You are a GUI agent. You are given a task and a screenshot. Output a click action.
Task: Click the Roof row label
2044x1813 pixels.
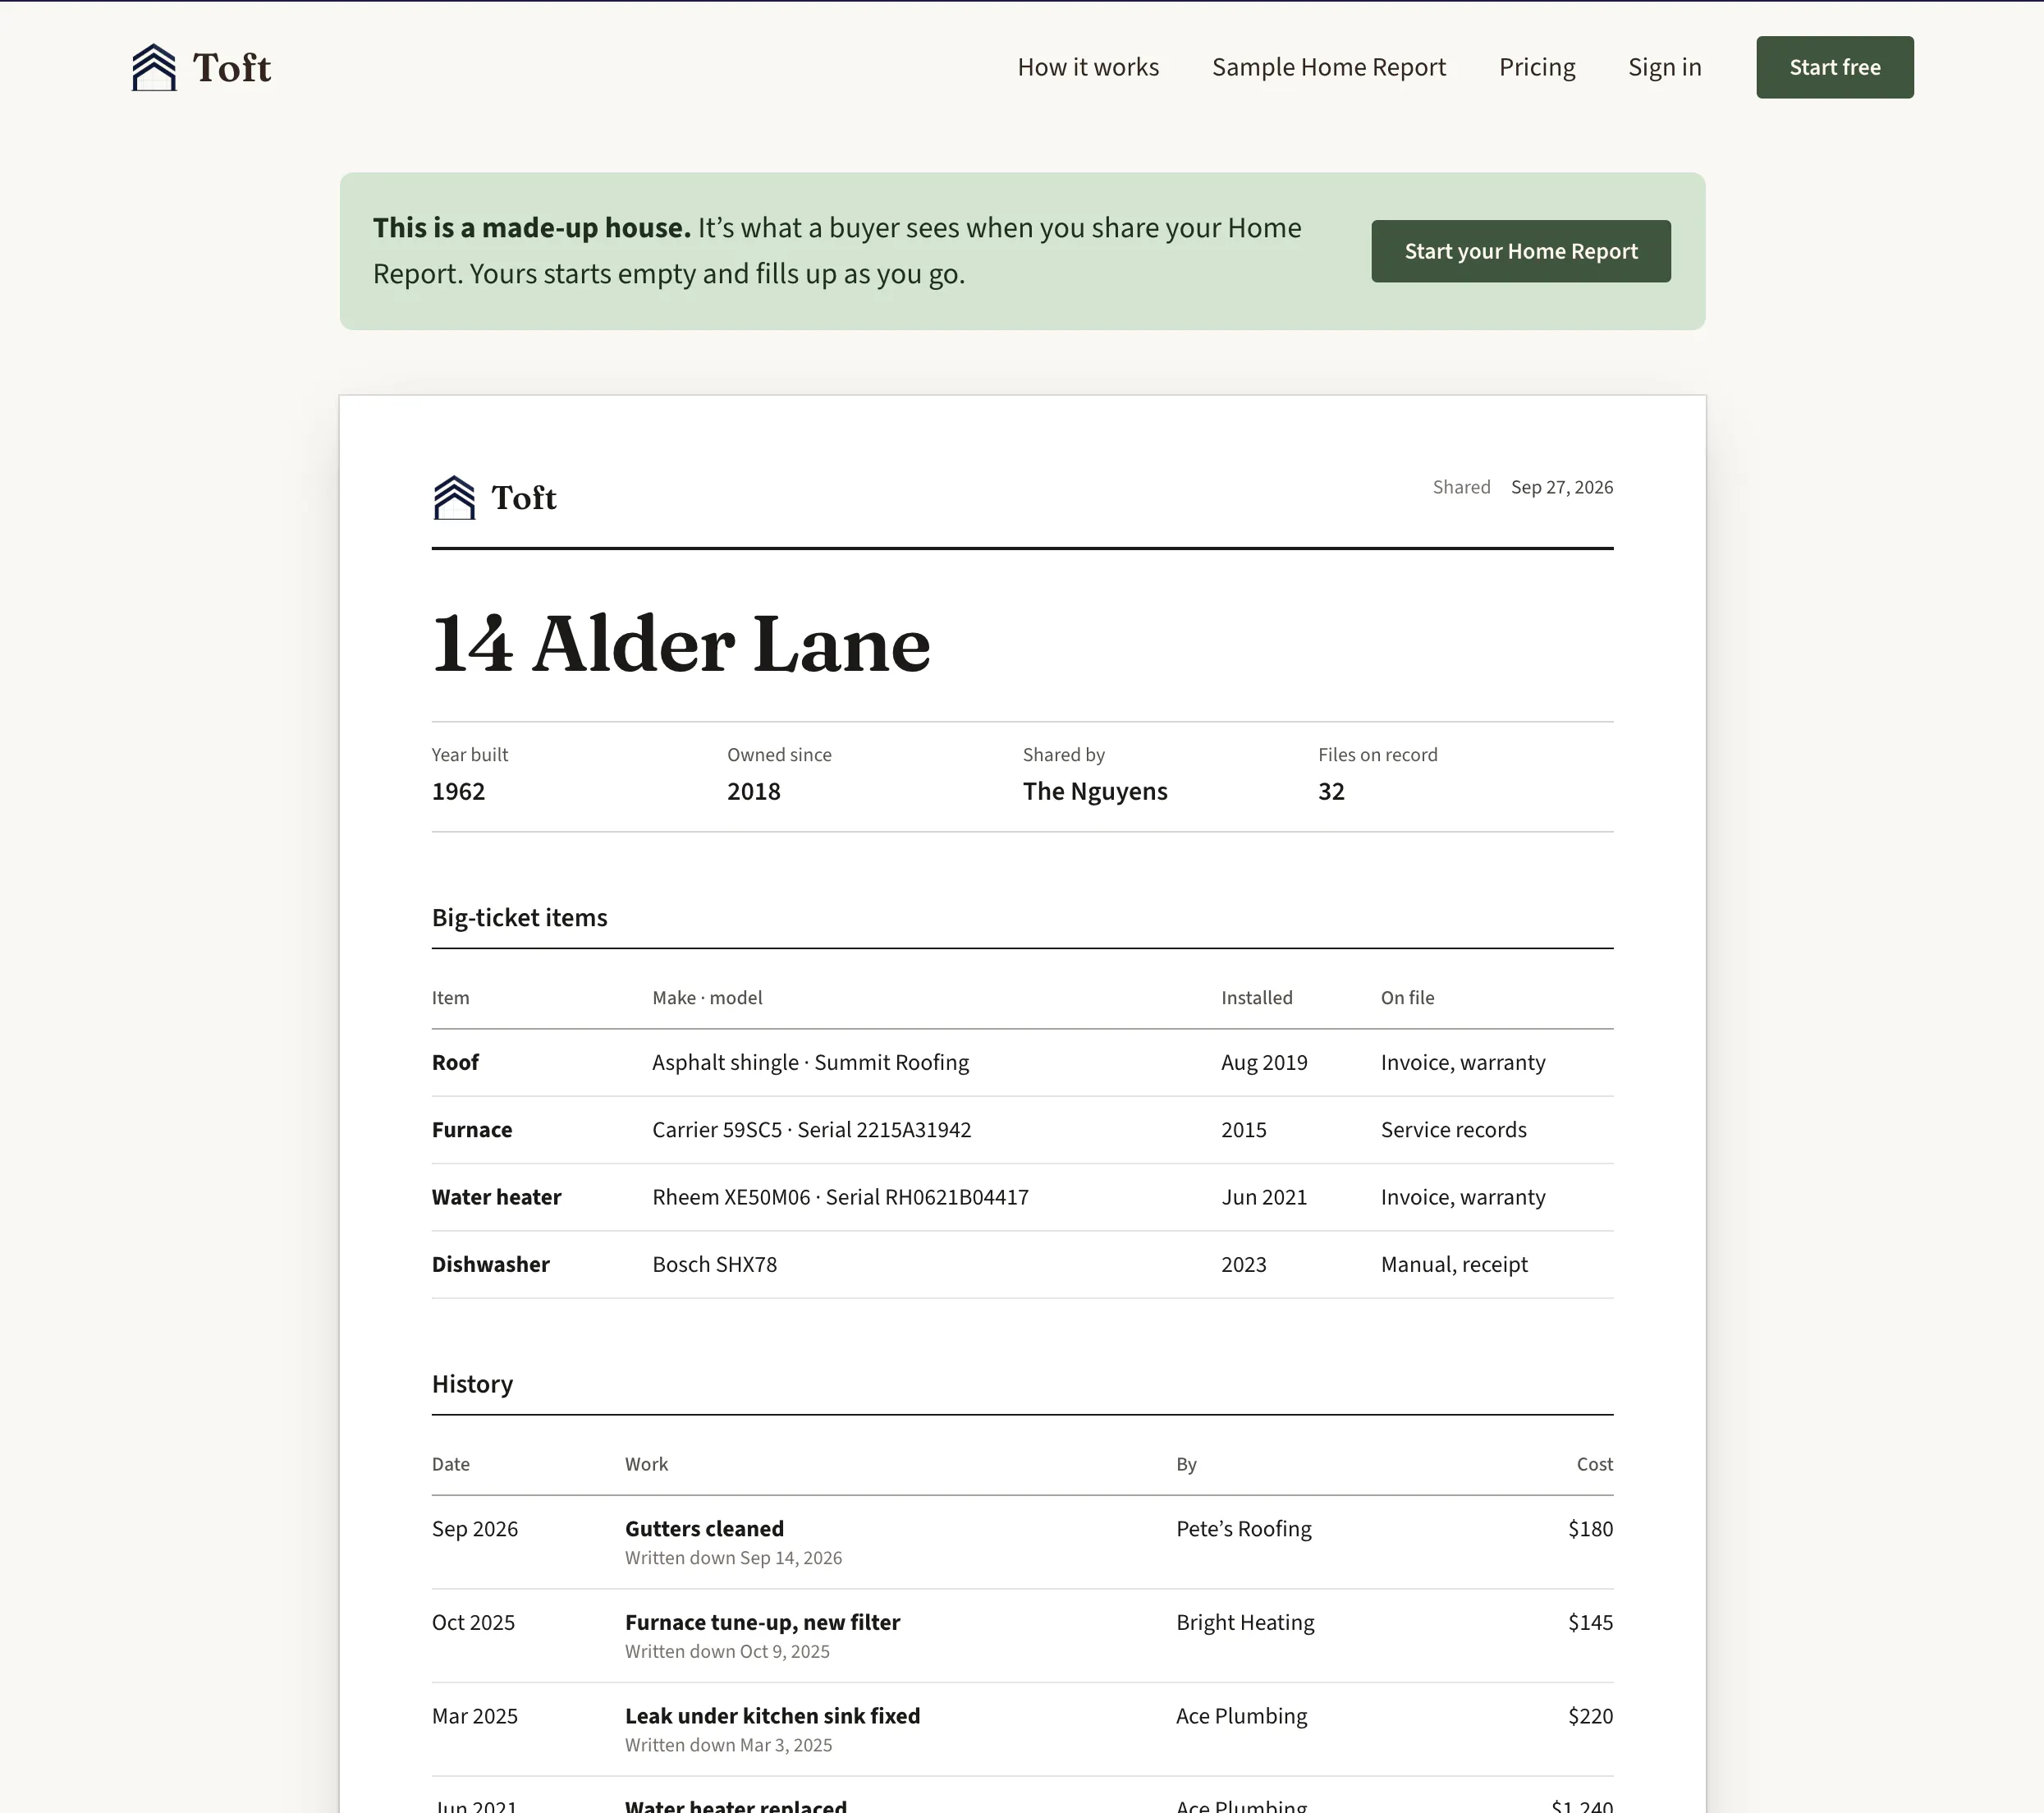click(x=455, y=1062)
